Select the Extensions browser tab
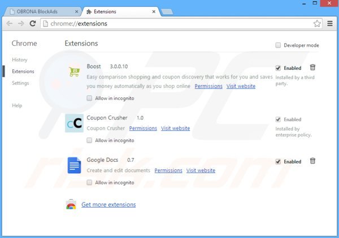Screen dimensions: 339x238 [x=121, y=12]
